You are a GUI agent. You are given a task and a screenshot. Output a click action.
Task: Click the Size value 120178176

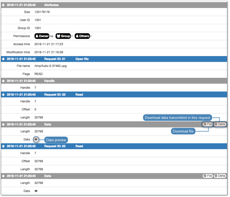pyautogui.click(x=42, y=12)
